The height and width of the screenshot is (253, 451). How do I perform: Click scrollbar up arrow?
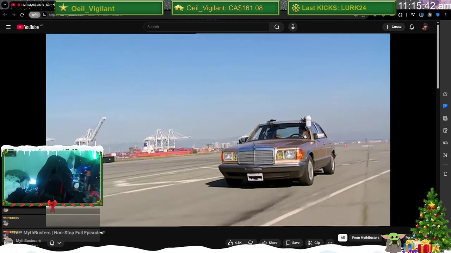(438, 23)
